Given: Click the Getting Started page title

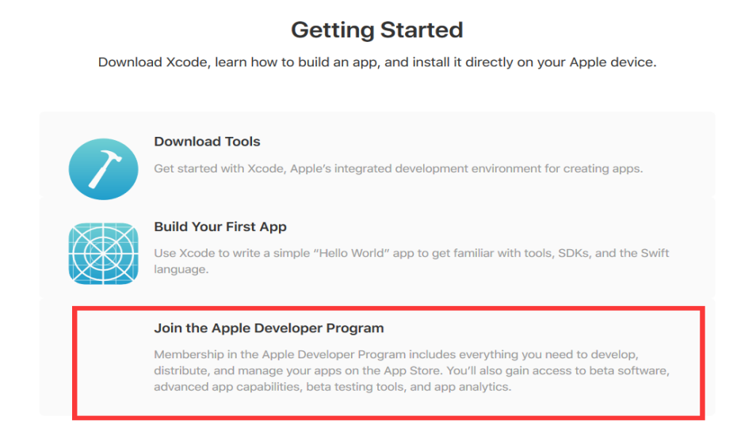Looking at the screenshot, I should [377, 30].
